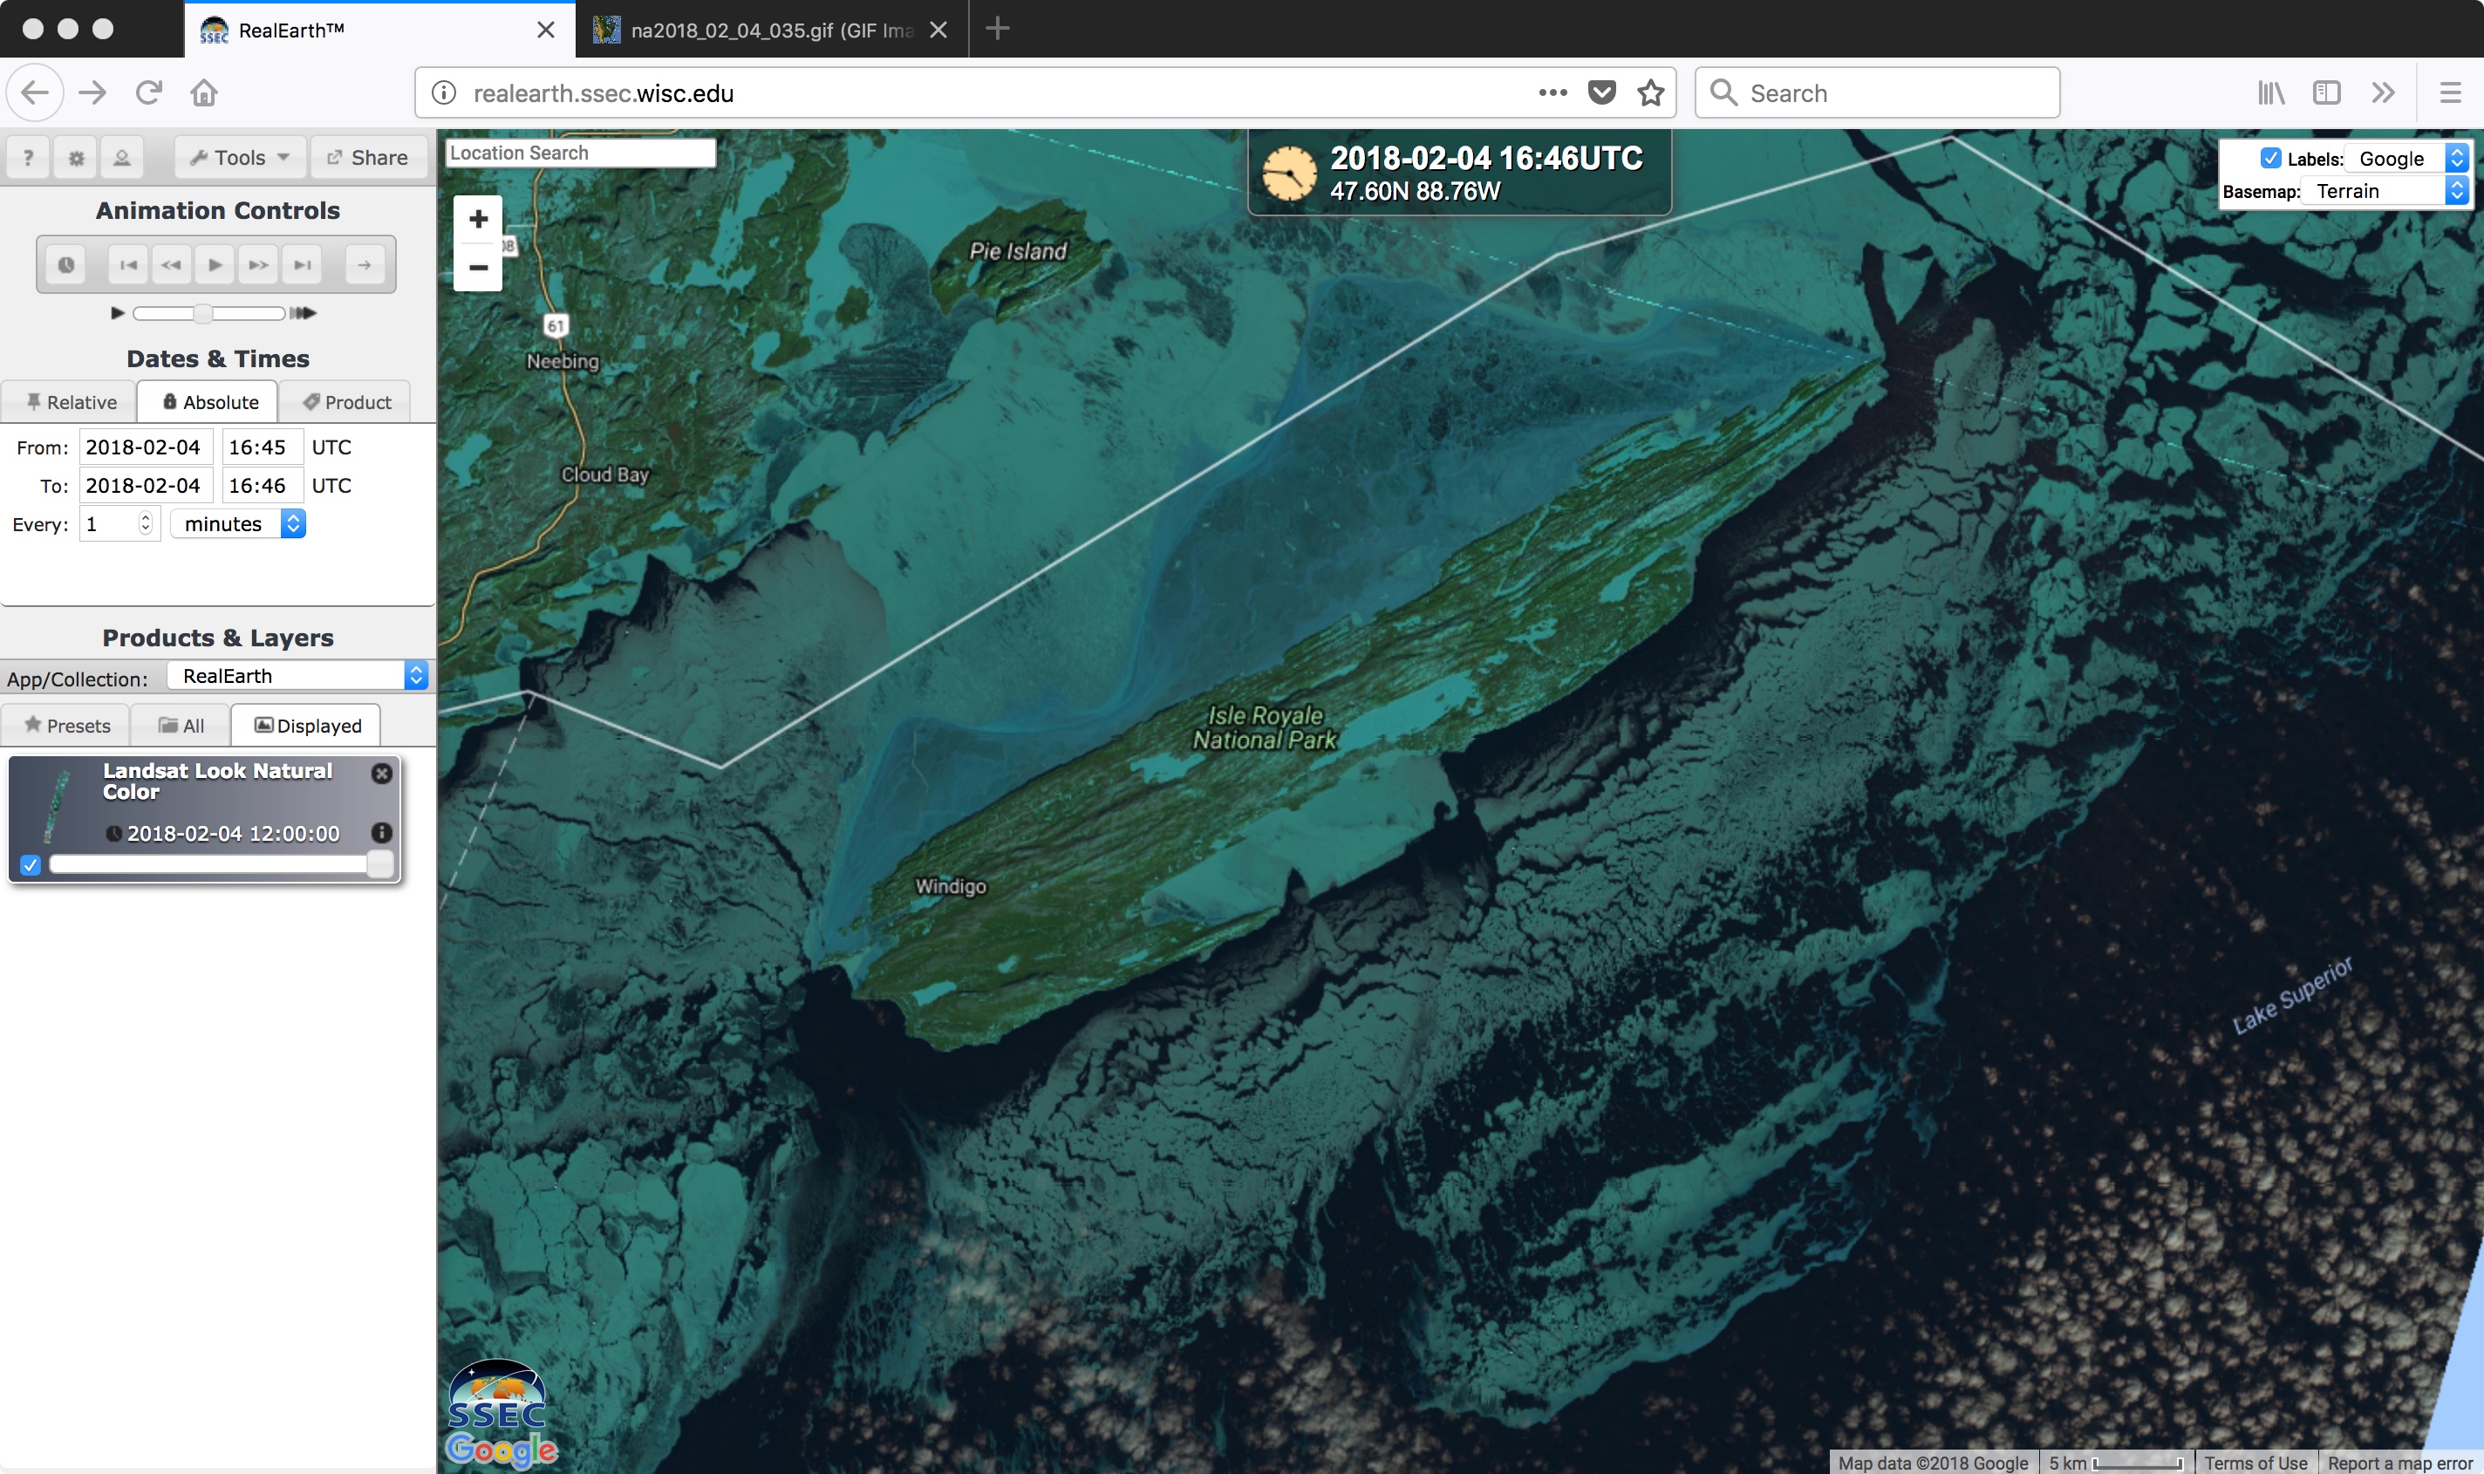Open the help question mark button
The height and width of the screenshot is (1474, 2484).
29,157
